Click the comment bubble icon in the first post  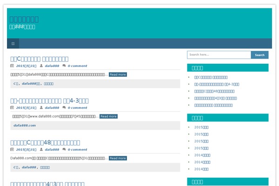[x=64, y=66]
